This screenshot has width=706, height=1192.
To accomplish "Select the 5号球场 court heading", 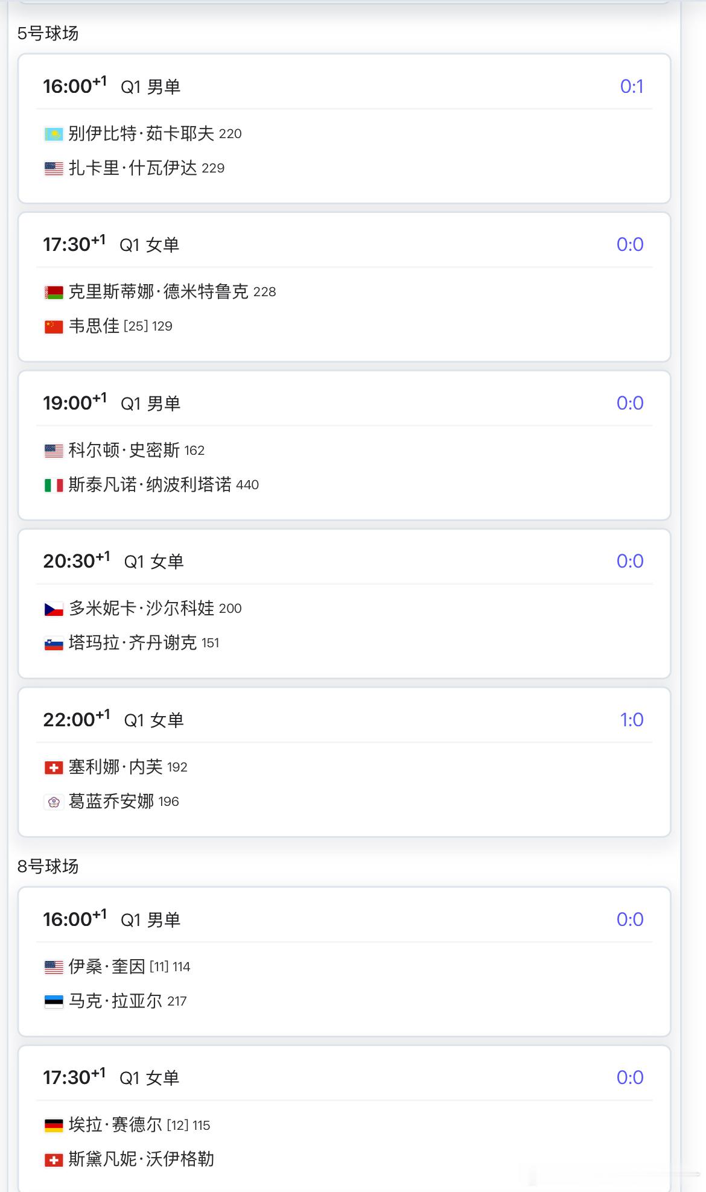I will (48, 34).
